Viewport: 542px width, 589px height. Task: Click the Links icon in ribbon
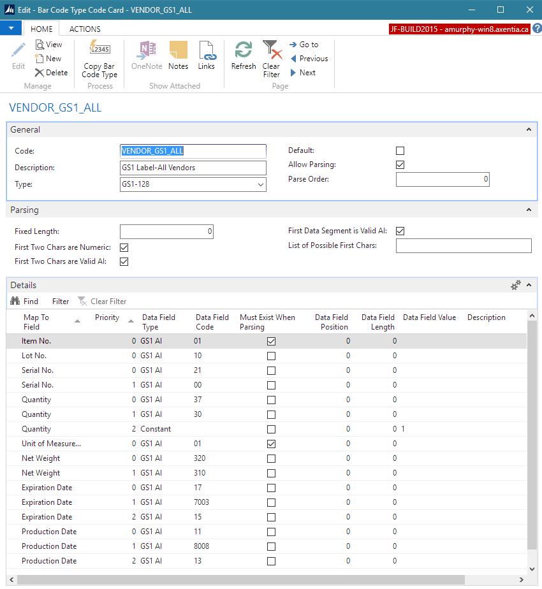coord(206,51)
